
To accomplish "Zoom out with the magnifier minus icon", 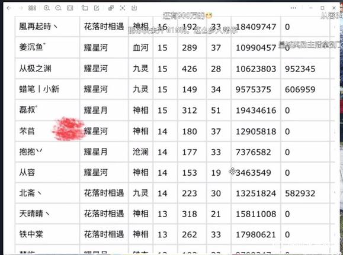I will point(58,8).
